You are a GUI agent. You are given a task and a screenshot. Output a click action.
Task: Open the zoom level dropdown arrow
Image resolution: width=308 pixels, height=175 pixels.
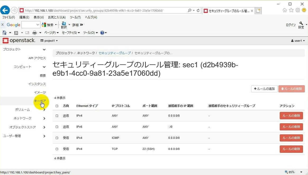click(301, 172)
